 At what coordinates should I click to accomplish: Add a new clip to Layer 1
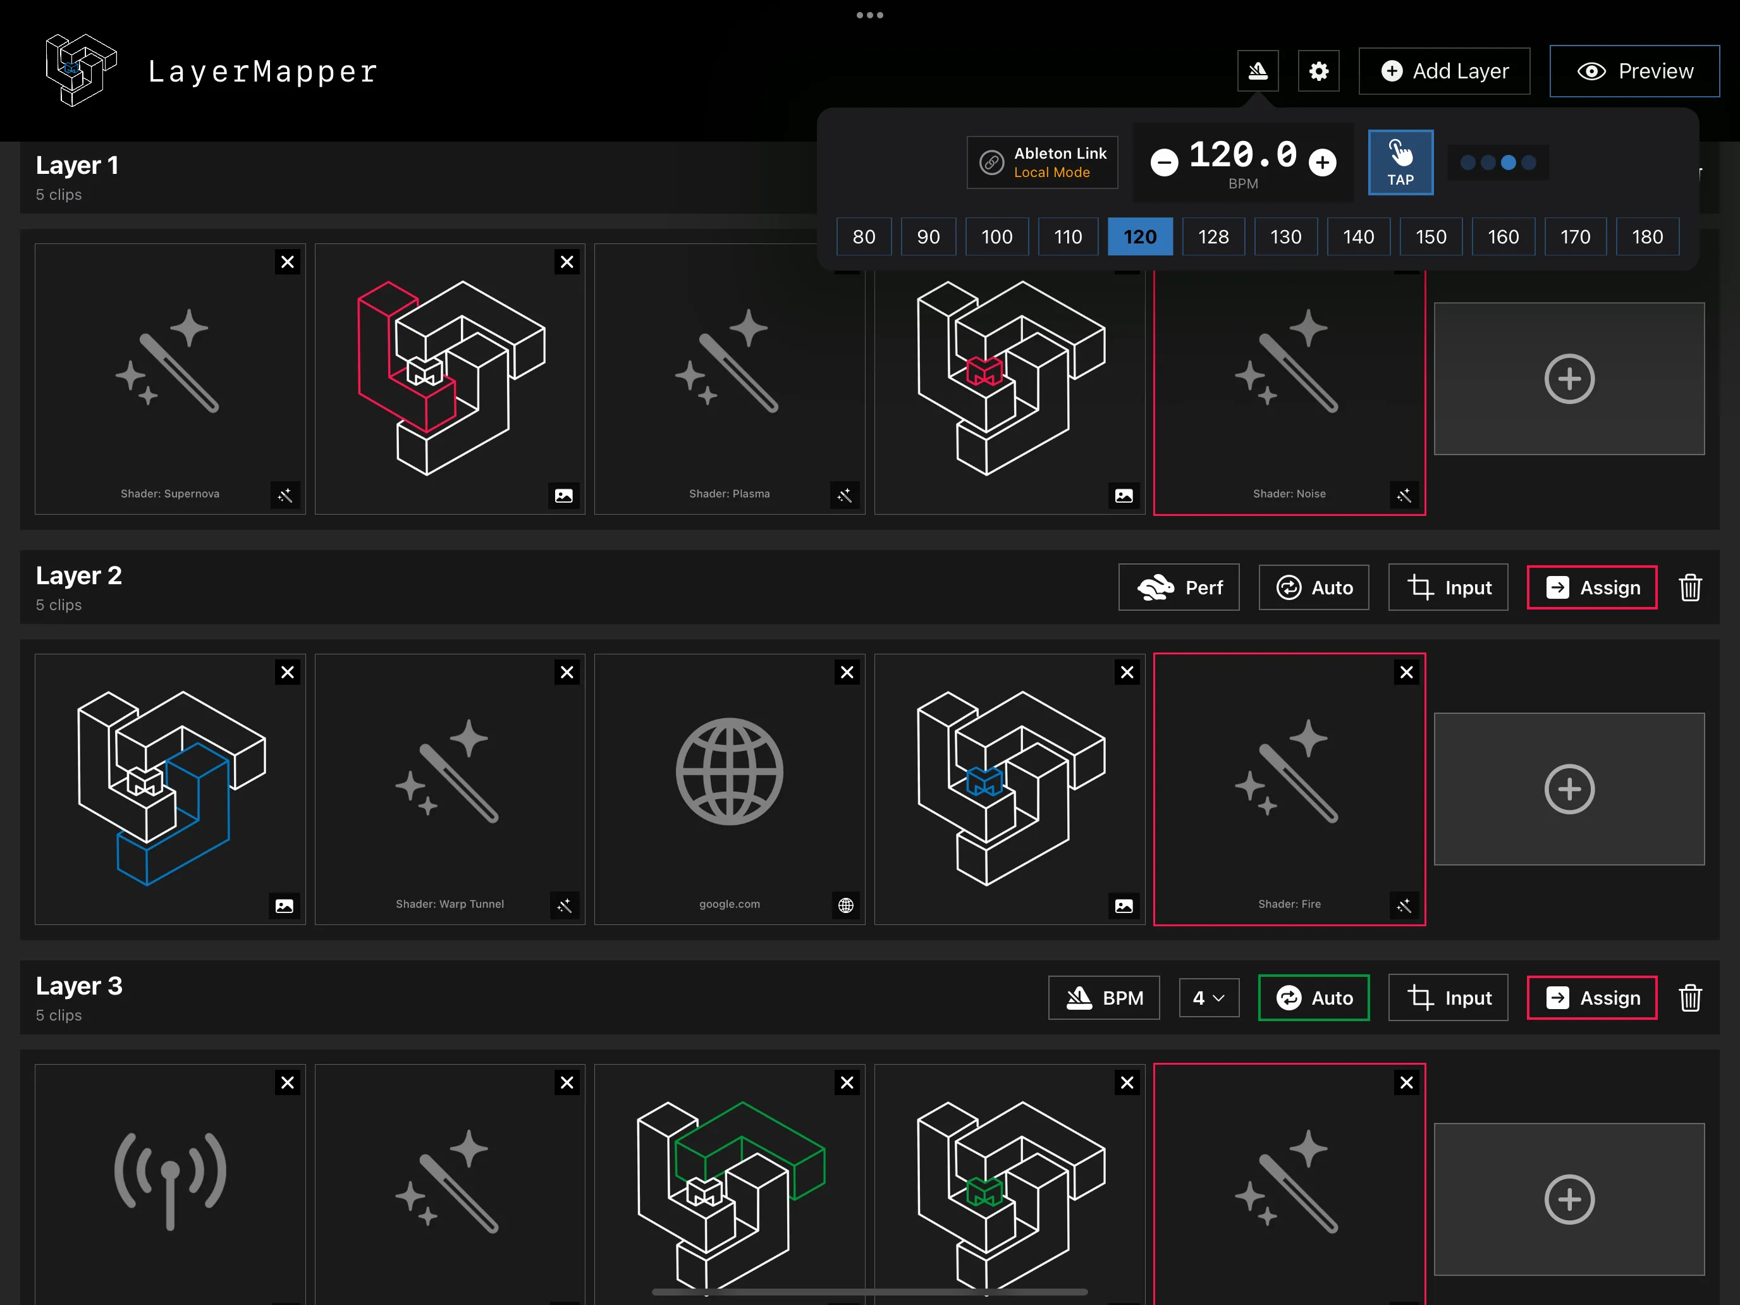point(1569,379)
